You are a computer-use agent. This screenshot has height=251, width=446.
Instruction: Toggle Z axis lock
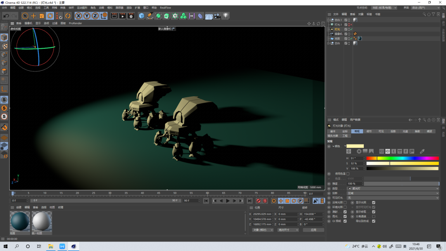click(95, 16)
